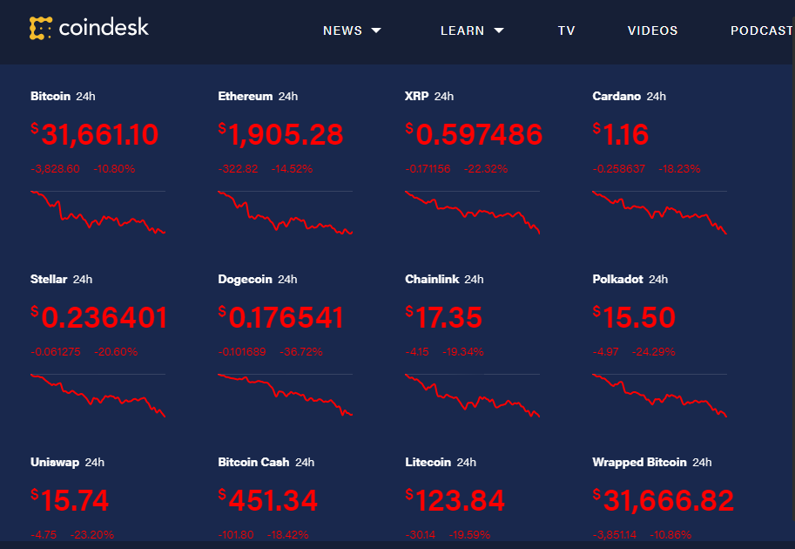
Task: Click the Polkadot price of $15.50
Action: [634, 317]
